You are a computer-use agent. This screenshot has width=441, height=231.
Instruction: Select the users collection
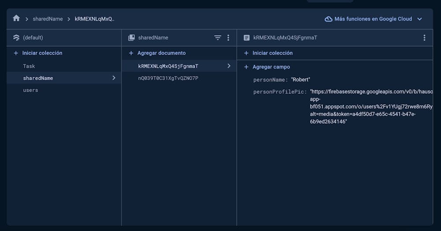click(30, 90)
